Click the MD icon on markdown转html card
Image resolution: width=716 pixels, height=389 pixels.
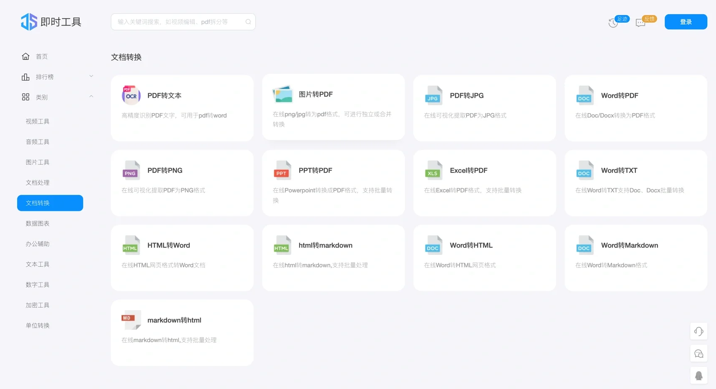tap(131, 319)
